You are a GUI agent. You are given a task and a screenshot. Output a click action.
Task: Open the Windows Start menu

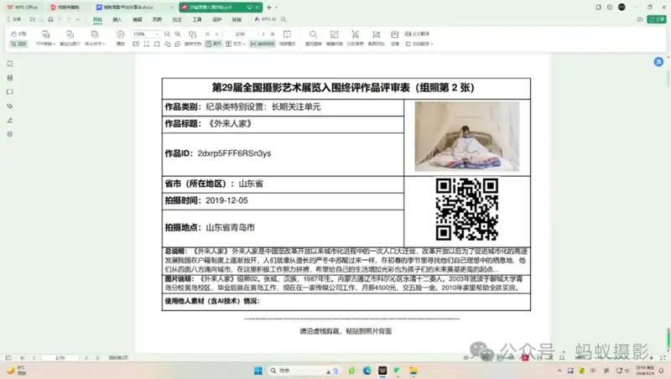[x=258, y=371]
